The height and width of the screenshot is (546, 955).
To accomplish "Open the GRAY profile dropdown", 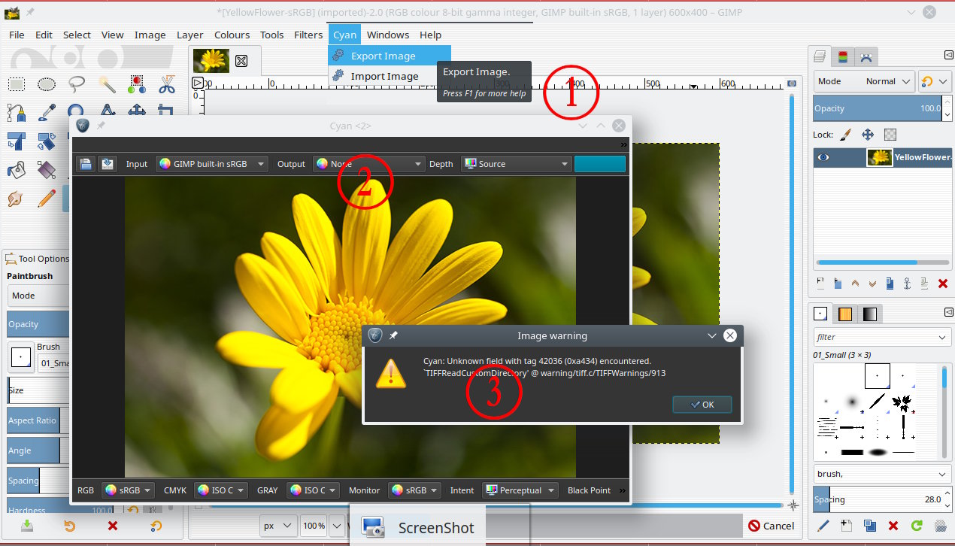I will 312,490.
